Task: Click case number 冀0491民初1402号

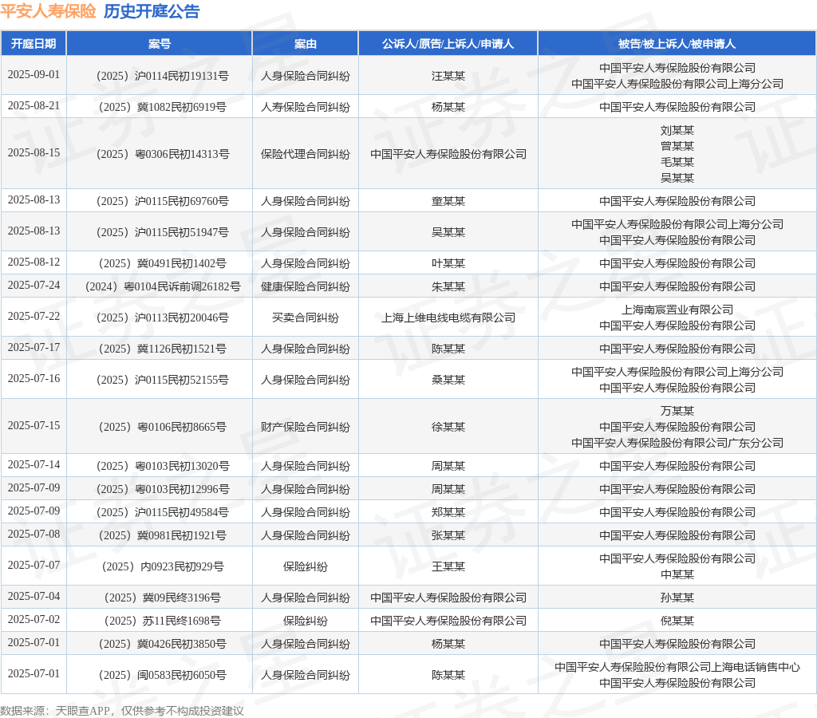Action: 163,263
